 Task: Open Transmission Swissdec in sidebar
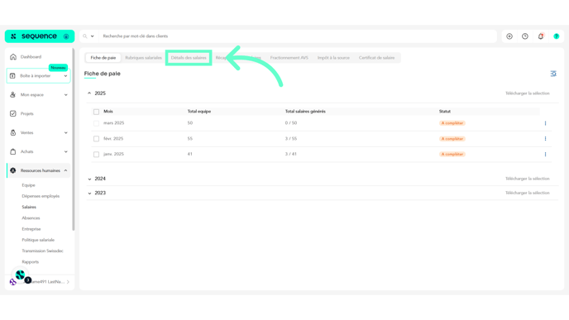[42, 251]
